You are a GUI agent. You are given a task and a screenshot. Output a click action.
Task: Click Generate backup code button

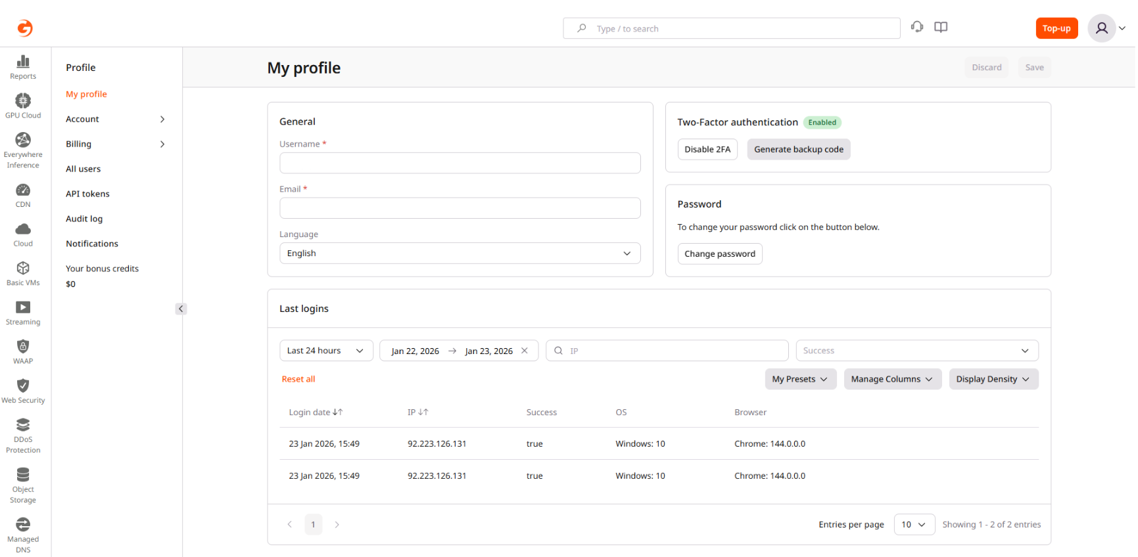tap(799, 149)
